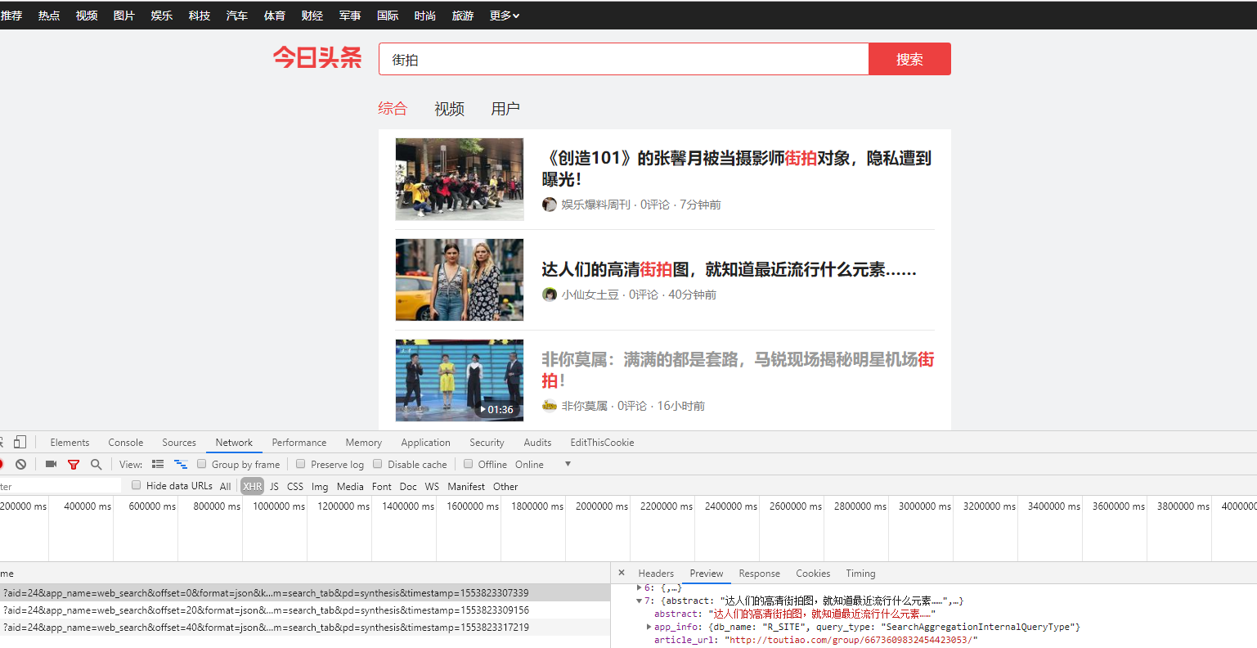The height and width of the screenshot is (648, 1257).
Task: Open the 非你莫属 video headline link
Action: tap(738, 370)
